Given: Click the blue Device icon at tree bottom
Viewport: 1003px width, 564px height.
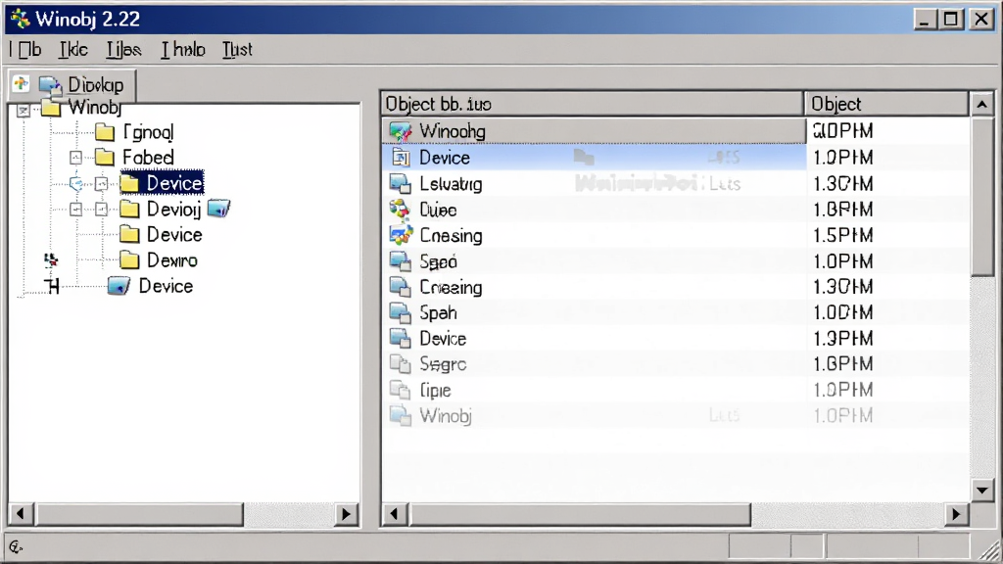Looking at the screenshot, I should [x=119, y=286].
